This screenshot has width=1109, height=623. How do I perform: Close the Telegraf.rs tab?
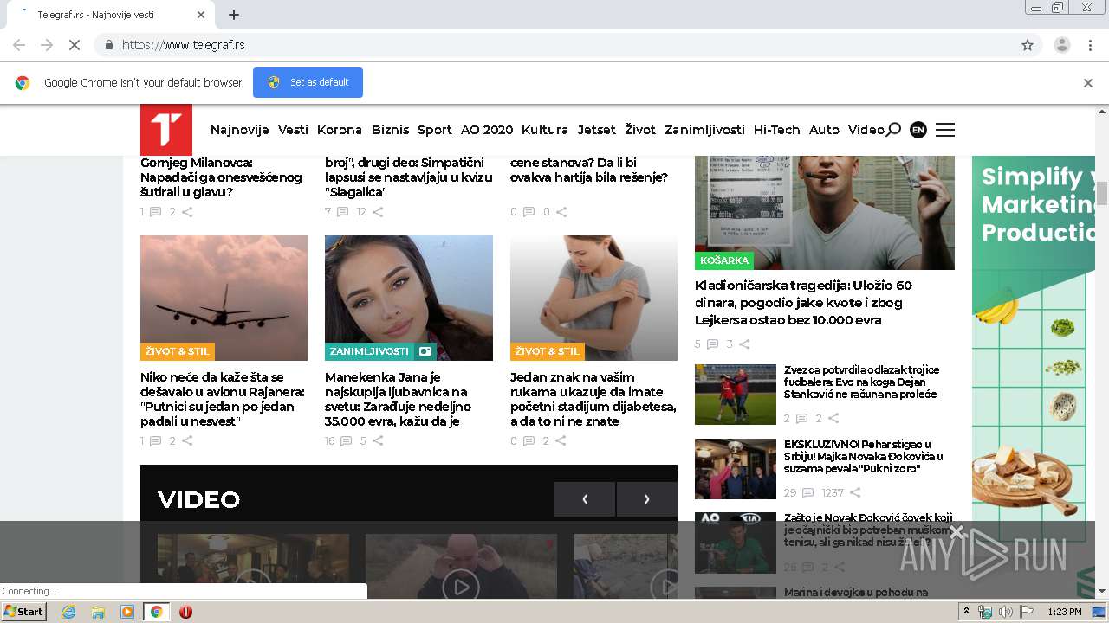pyautogui.click(x=201, y=15)
